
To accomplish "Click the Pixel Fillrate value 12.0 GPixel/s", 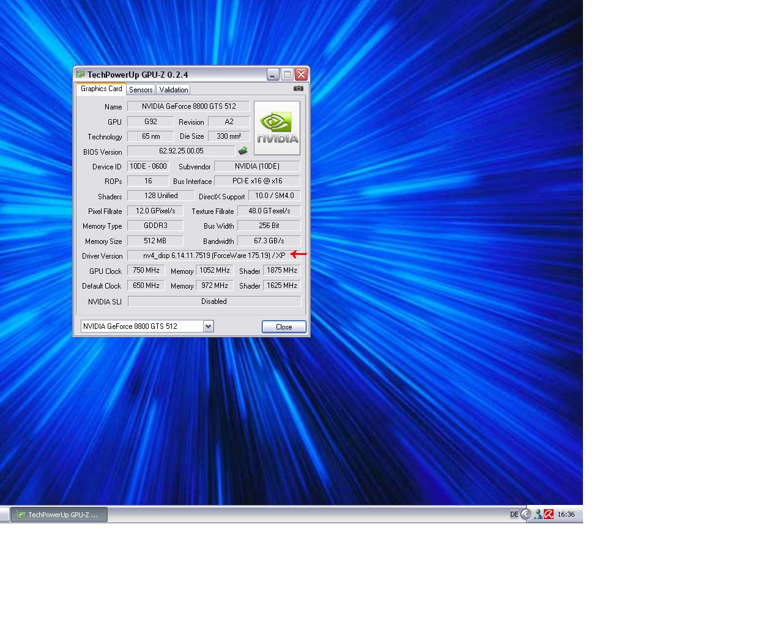I will [x=155, y=211].
